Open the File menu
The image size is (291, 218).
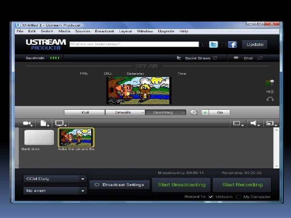coord(20,31)
